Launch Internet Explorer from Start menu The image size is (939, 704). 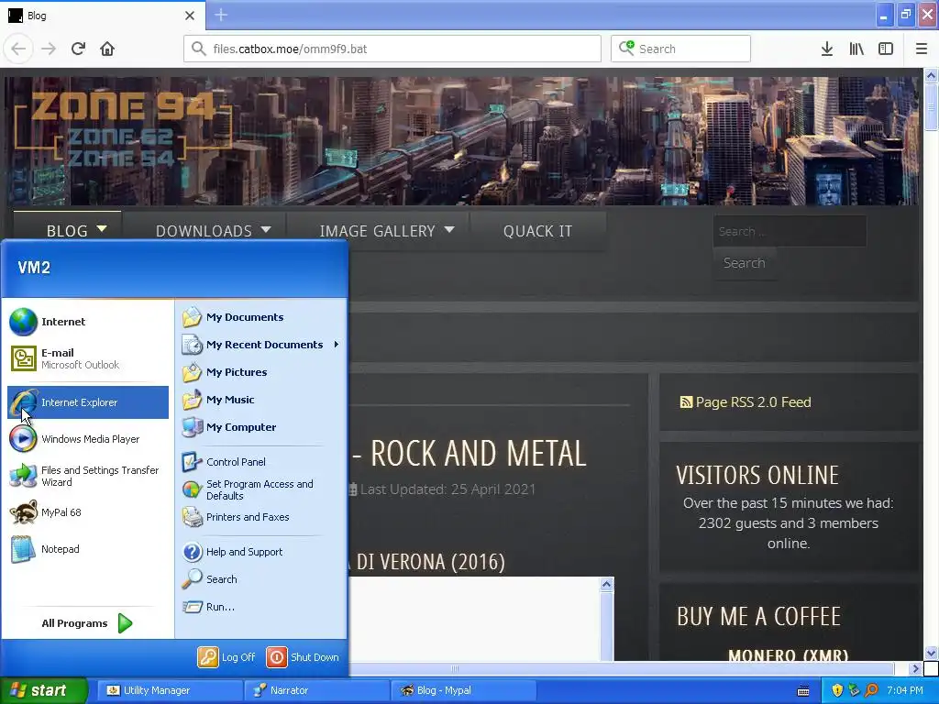(x=88, y=402)
